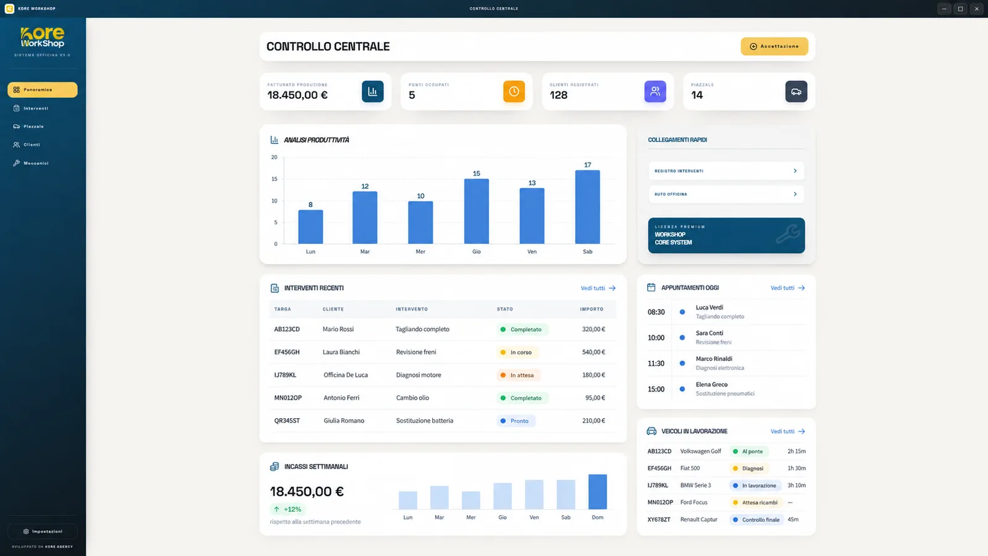Click the Kore Workshop logo in sidebar
This screenshot has width=988, height=556.
click(43, 38)
